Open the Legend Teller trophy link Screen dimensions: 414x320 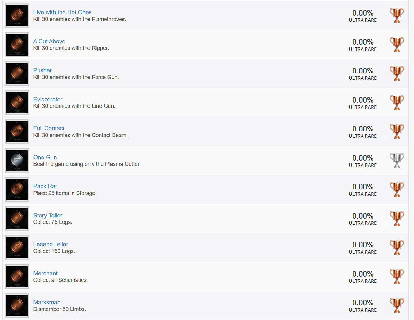[x=51, y=244]
